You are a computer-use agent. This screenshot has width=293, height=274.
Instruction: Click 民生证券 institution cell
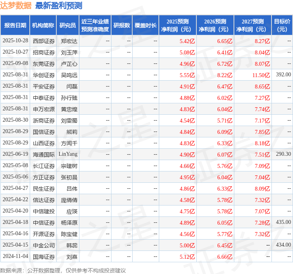pyautogui.click(x=44, y=189)
